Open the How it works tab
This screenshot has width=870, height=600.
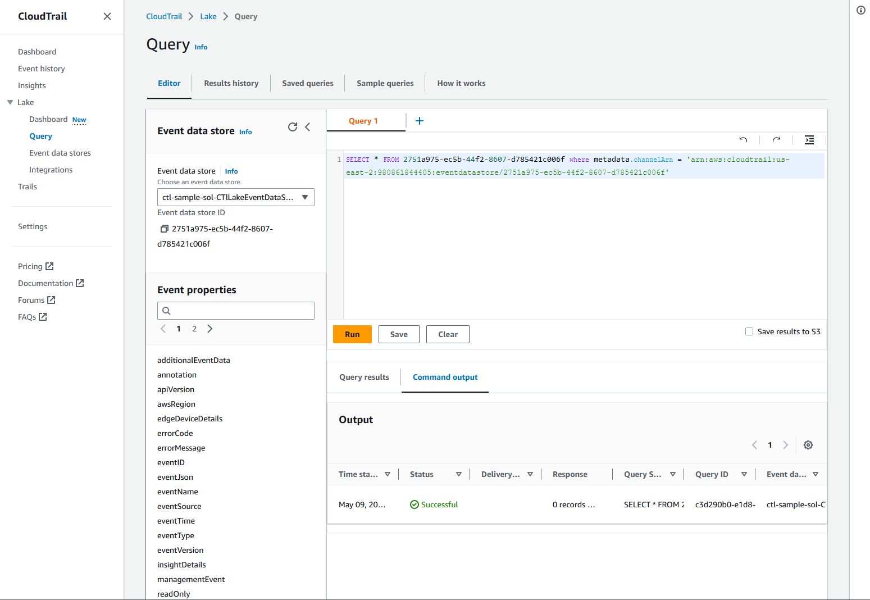pyautogui.click(x=462, y=83)
